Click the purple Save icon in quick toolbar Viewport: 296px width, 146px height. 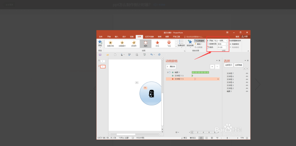pyautogui.click(x=100, y=55)
